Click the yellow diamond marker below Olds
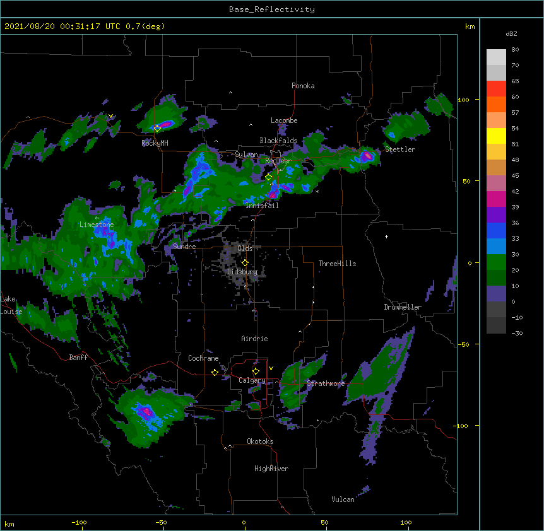 coord(245,263)
